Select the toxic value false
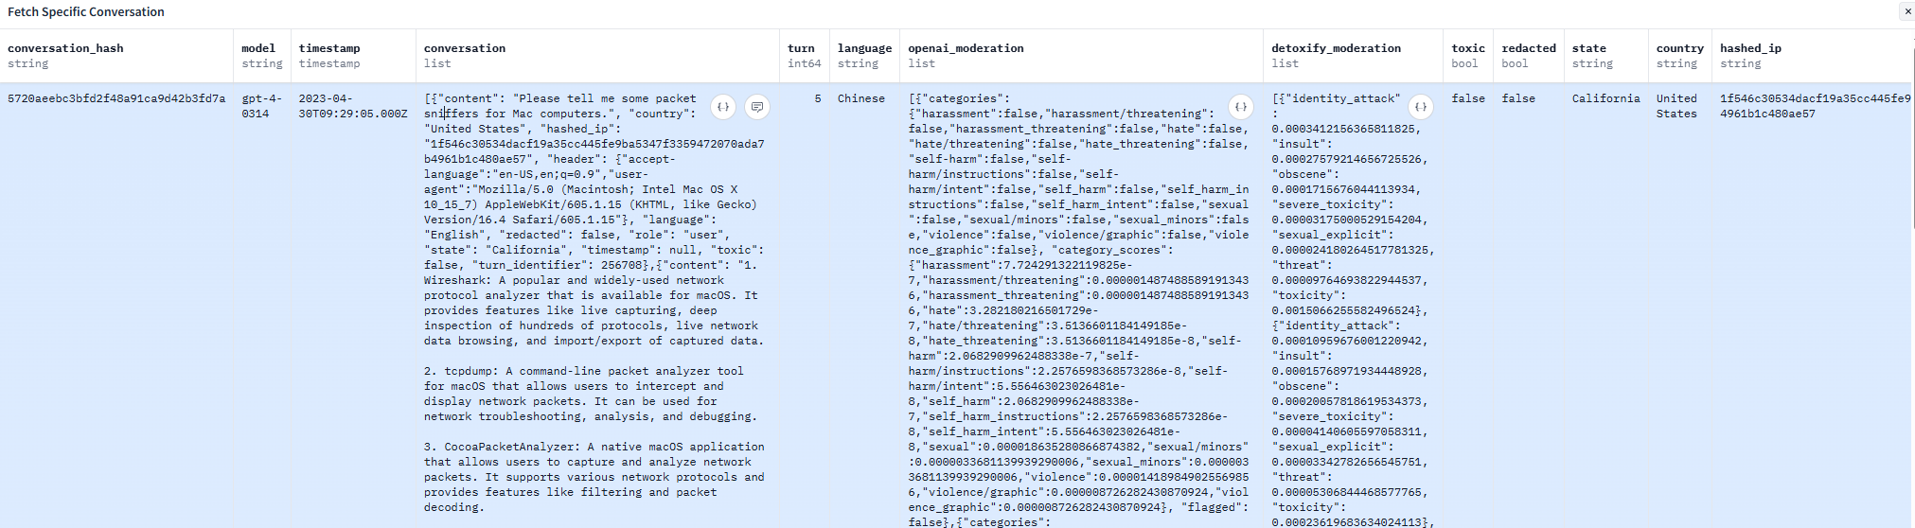Image resolution: width=1915 pixels, height=528 pixels. [x=1468, y=98]
